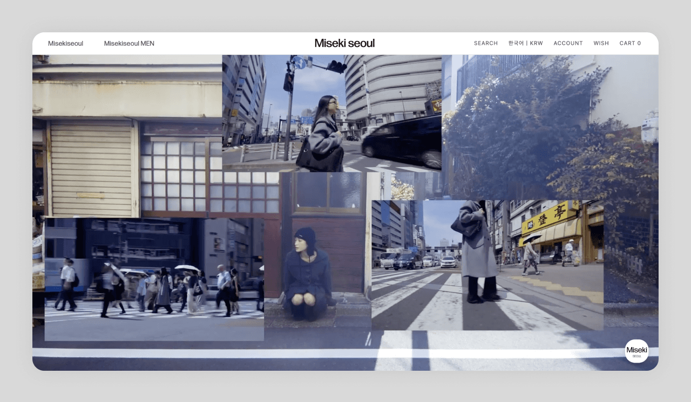Screen dimensions: 691x402
Task: Go to the ACCOUNT page
Action: (x=568, y=43)
